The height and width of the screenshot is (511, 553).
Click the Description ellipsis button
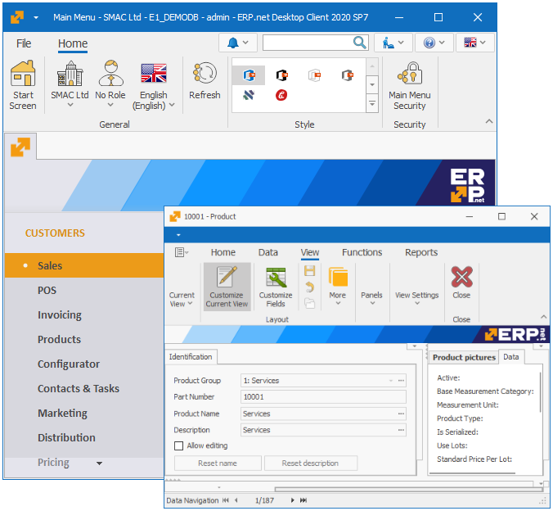coord(401,430)
